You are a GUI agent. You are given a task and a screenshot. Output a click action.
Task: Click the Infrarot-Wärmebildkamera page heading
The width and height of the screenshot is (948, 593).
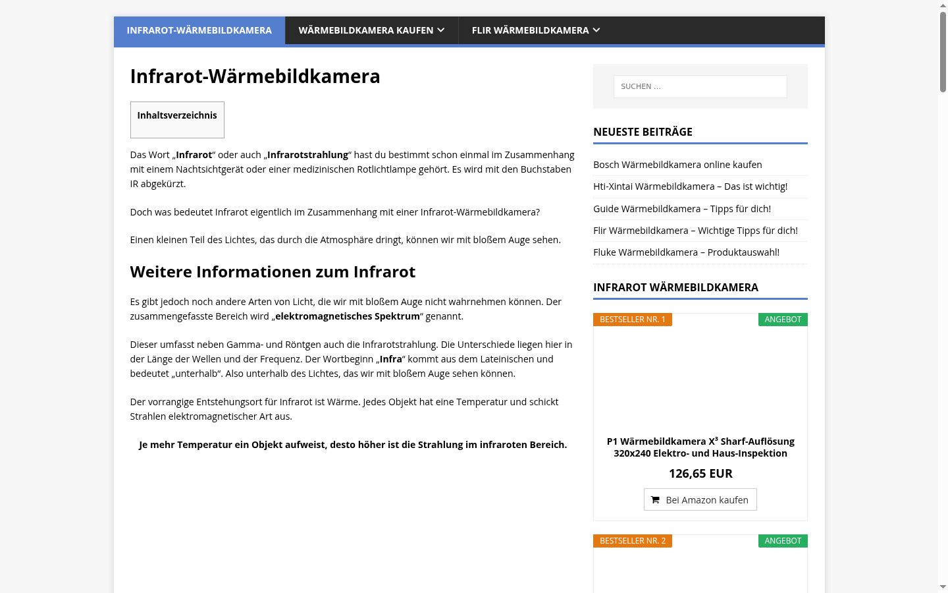255,76
